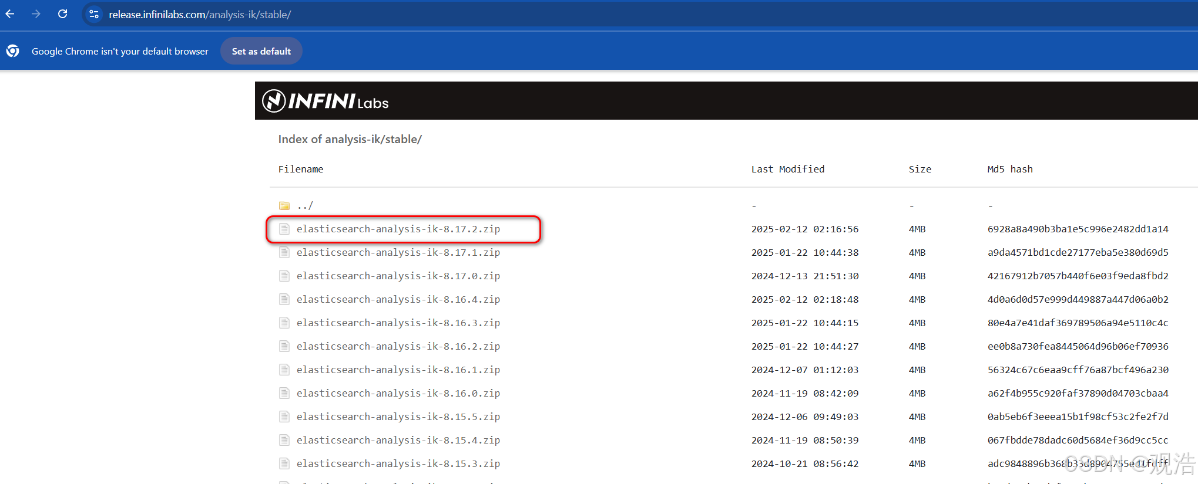Click the browser back arrow
Image resolution: width=1198 pixels, height=484 pixels.
(x=10, y=14)
